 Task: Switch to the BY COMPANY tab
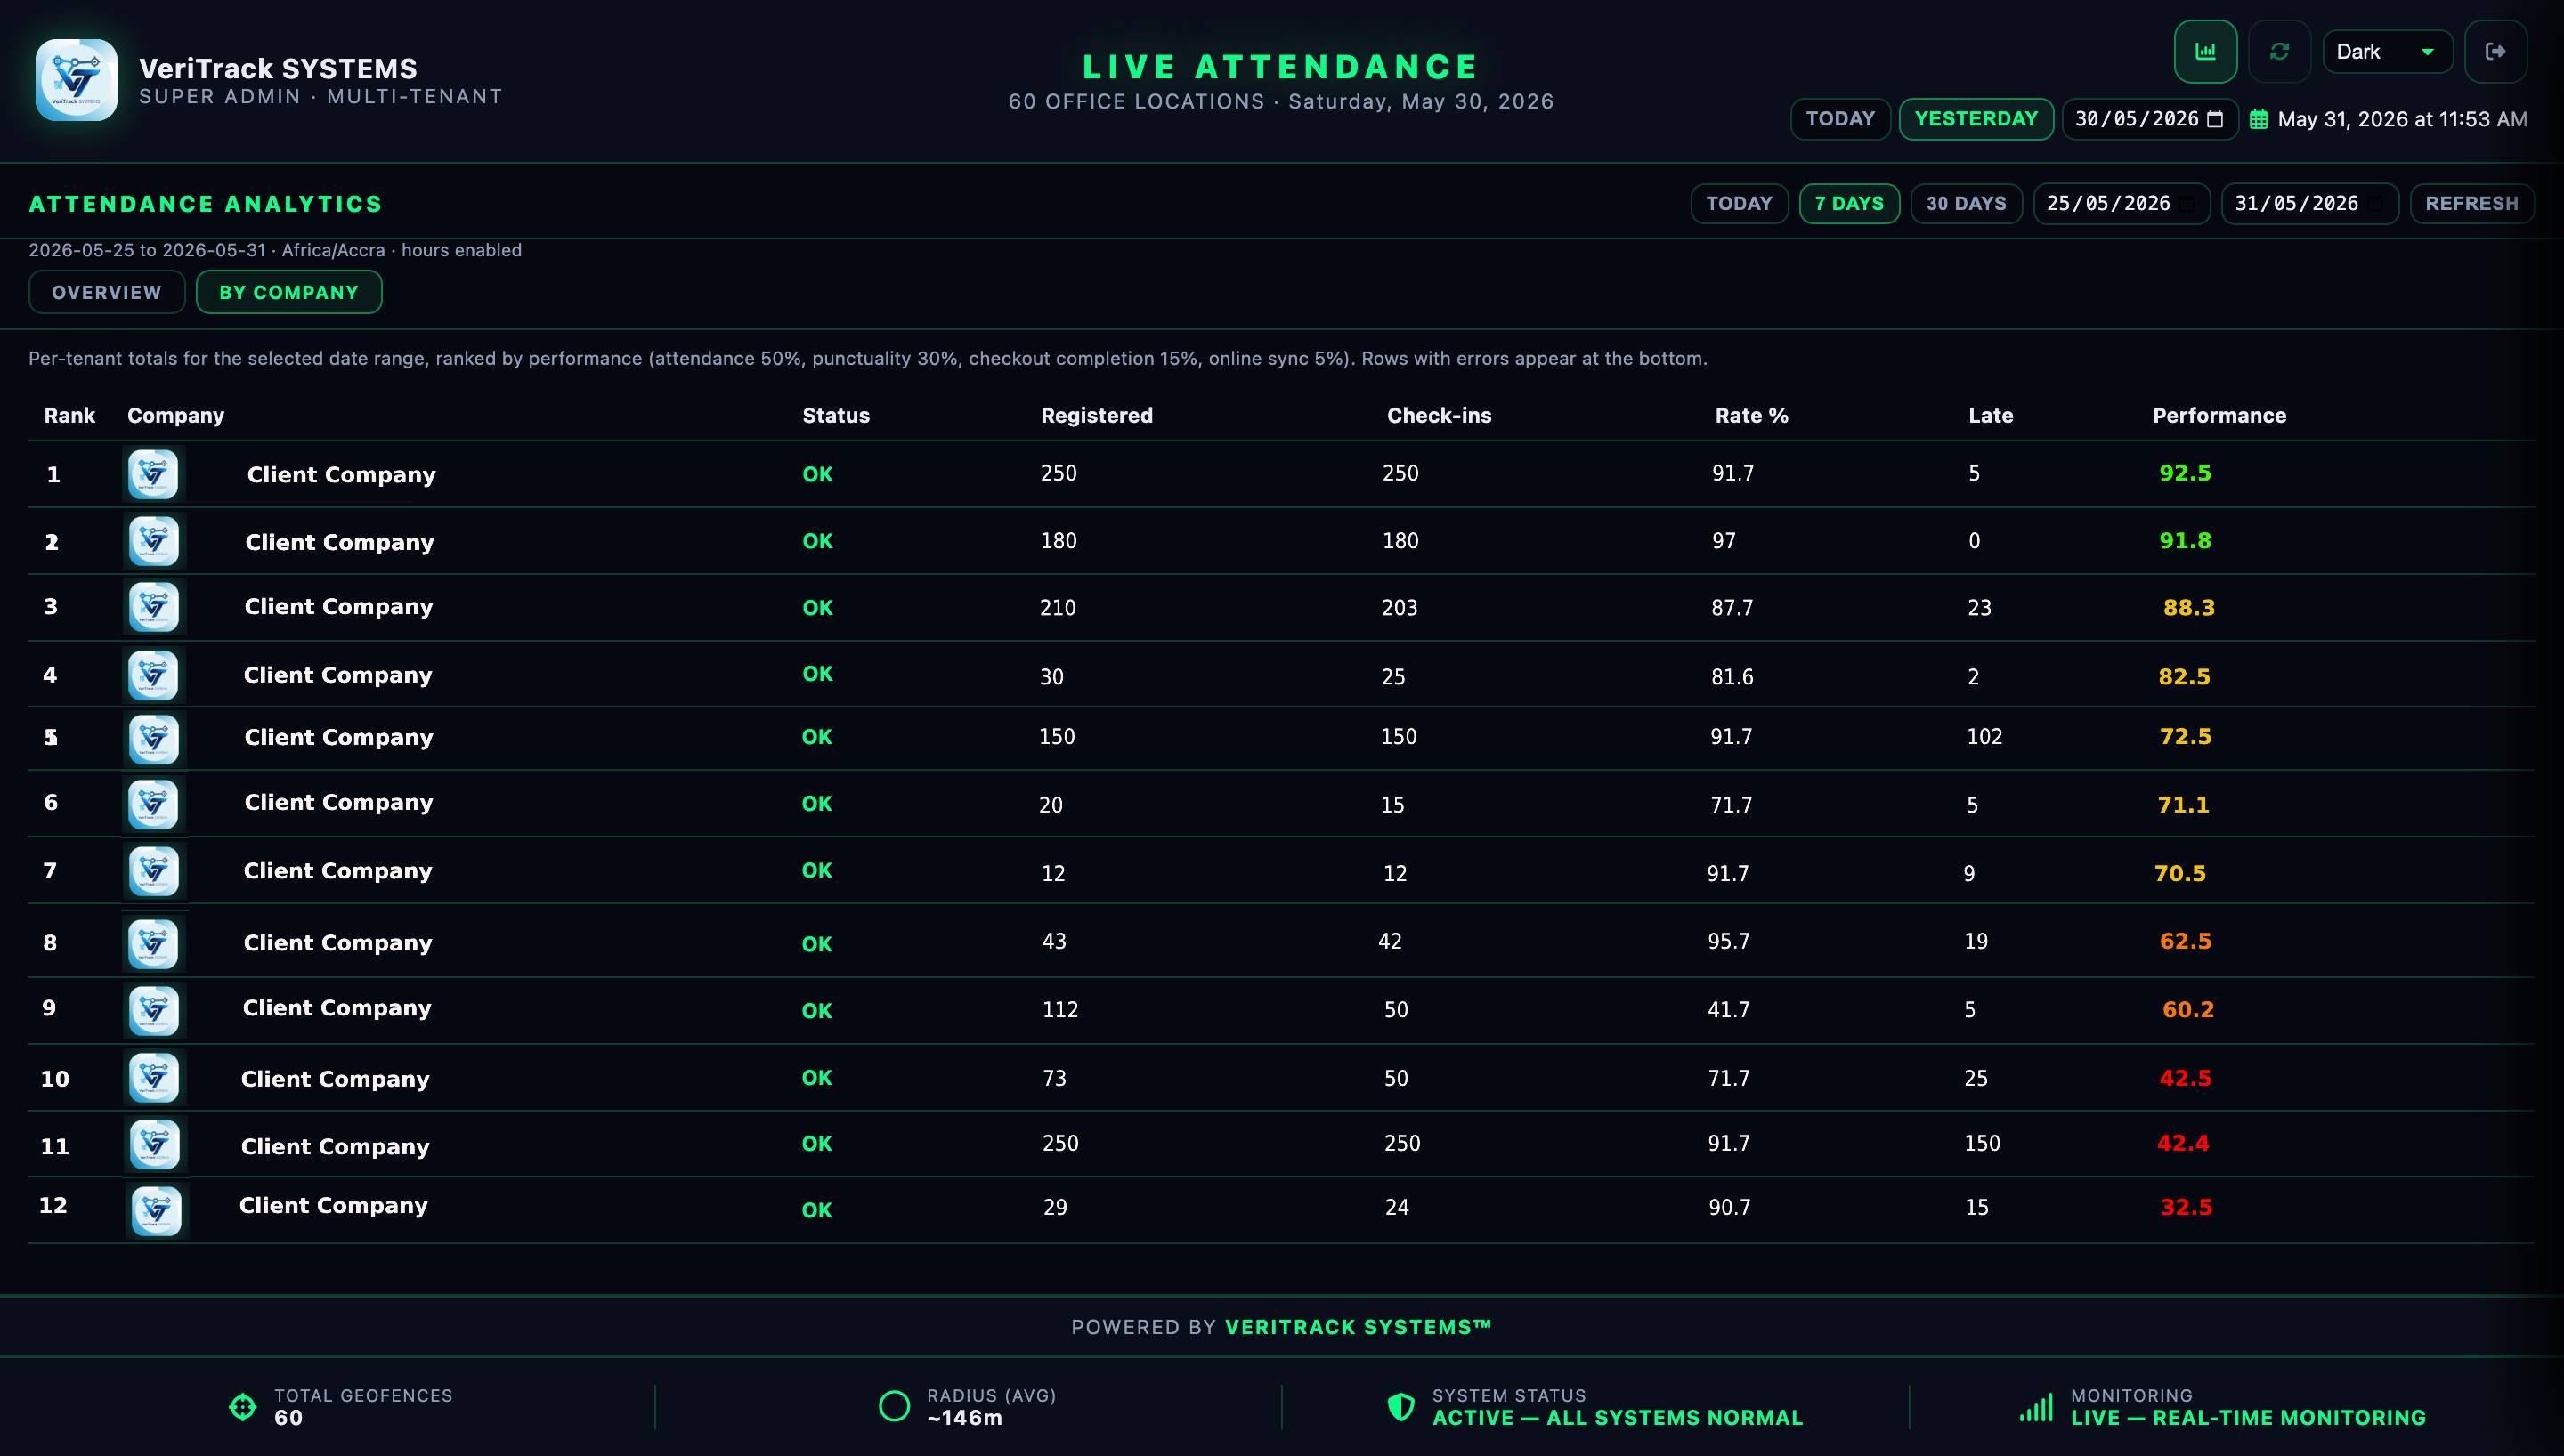pyautogui.click(x=289, y=292)
